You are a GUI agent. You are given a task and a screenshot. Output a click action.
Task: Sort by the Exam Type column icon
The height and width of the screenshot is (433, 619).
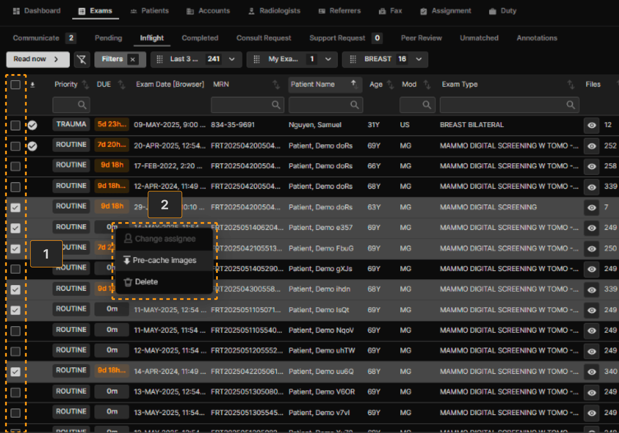pyautogui.click(x=570, y=85)
